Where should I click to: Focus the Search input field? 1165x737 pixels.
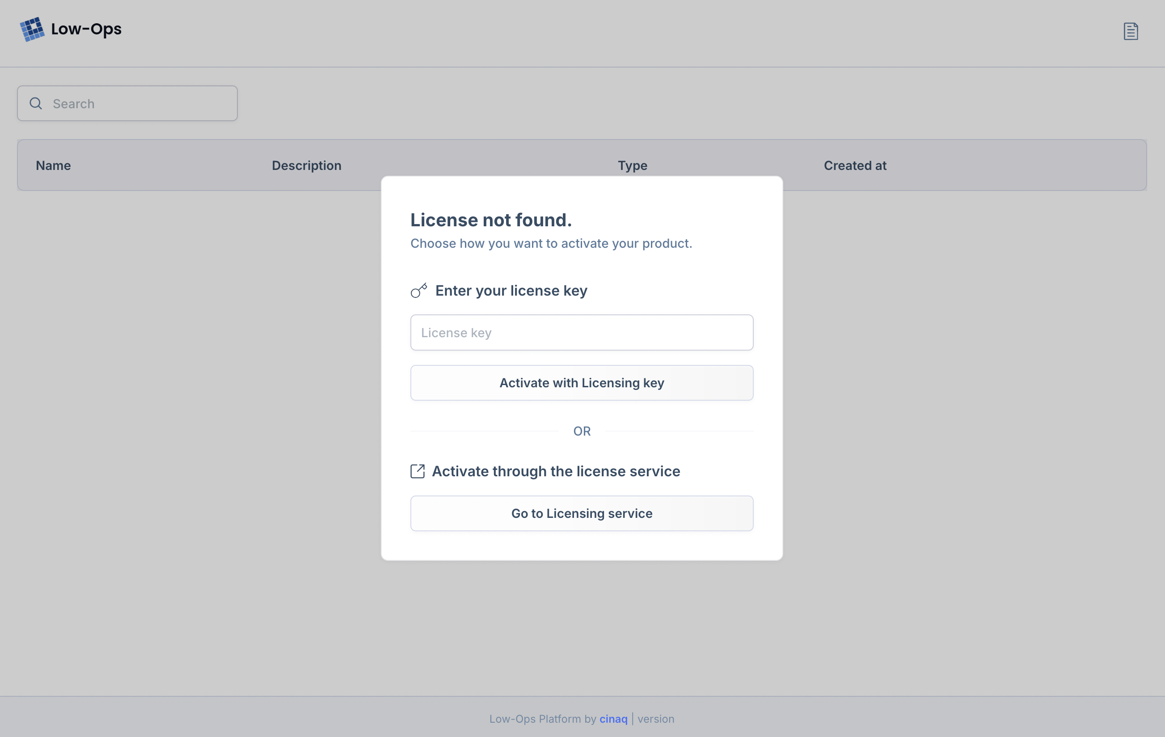click(x=140, y=104)
